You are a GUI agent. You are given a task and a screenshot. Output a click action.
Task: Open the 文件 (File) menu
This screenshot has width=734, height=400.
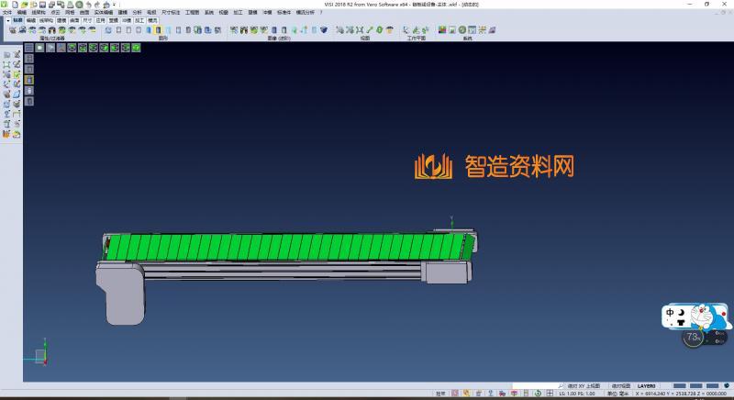click(7, 13)
